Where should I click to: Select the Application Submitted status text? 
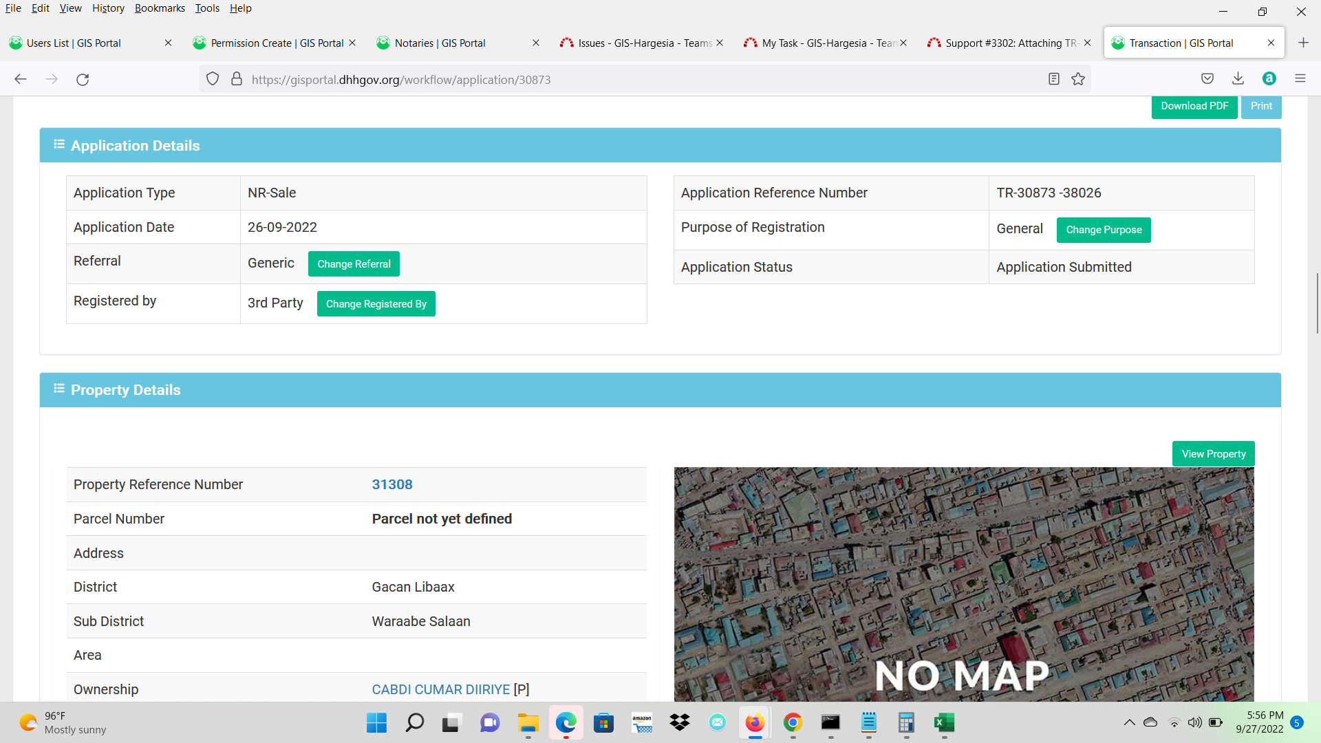pyautogui.click(x=1064, y=267)
